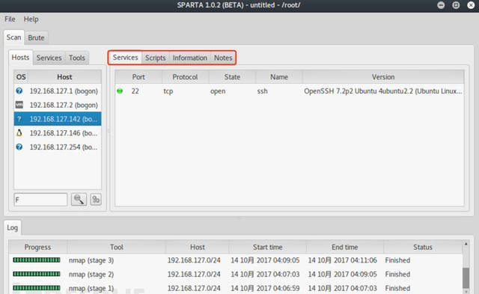The height and width of the screenshot is (294, 479).
Task: Open the Tools tab
Action: coord(76,58)
